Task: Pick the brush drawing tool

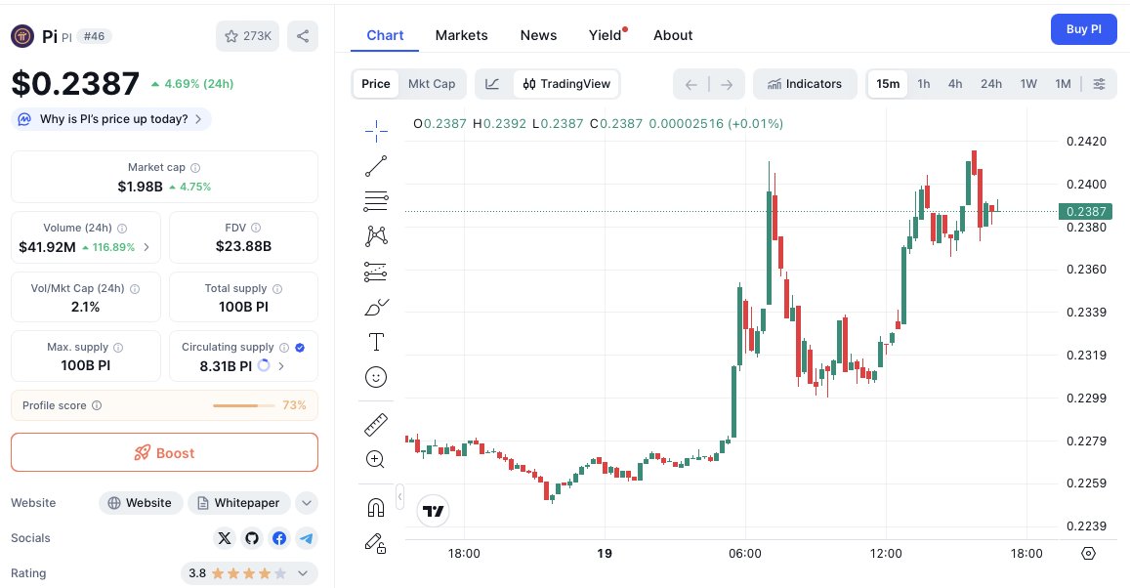Action: [x=376, y=307]
